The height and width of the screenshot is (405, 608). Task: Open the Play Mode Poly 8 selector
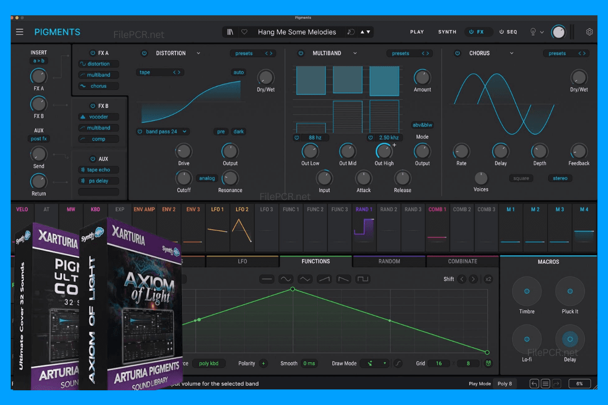tap(505, 384)
